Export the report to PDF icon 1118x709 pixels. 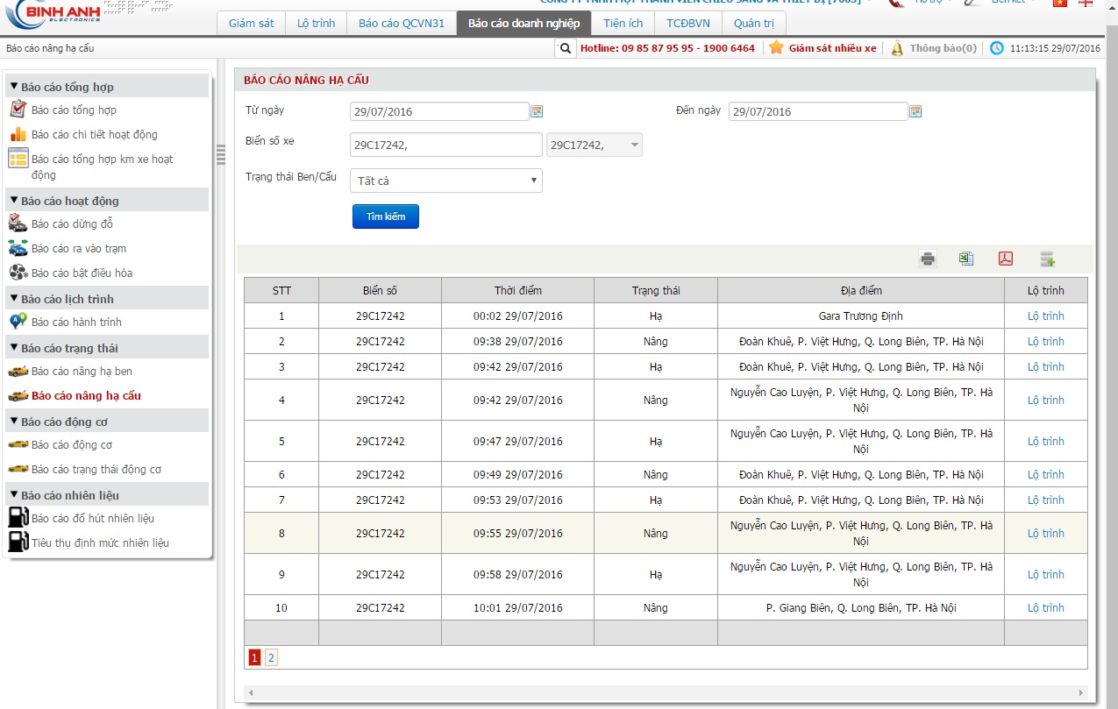pyautogui.click(x=1006, y=259)
